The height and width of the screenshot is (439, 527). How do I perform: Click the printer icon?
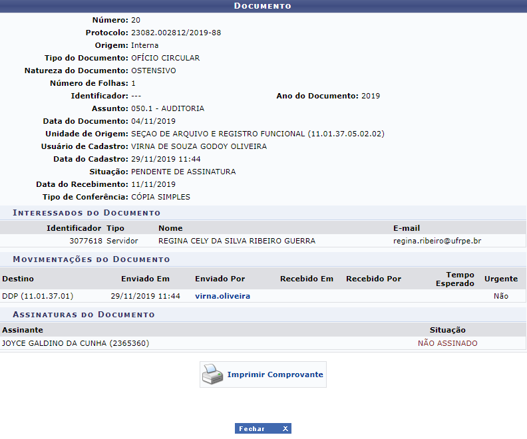tap(212, 374)
